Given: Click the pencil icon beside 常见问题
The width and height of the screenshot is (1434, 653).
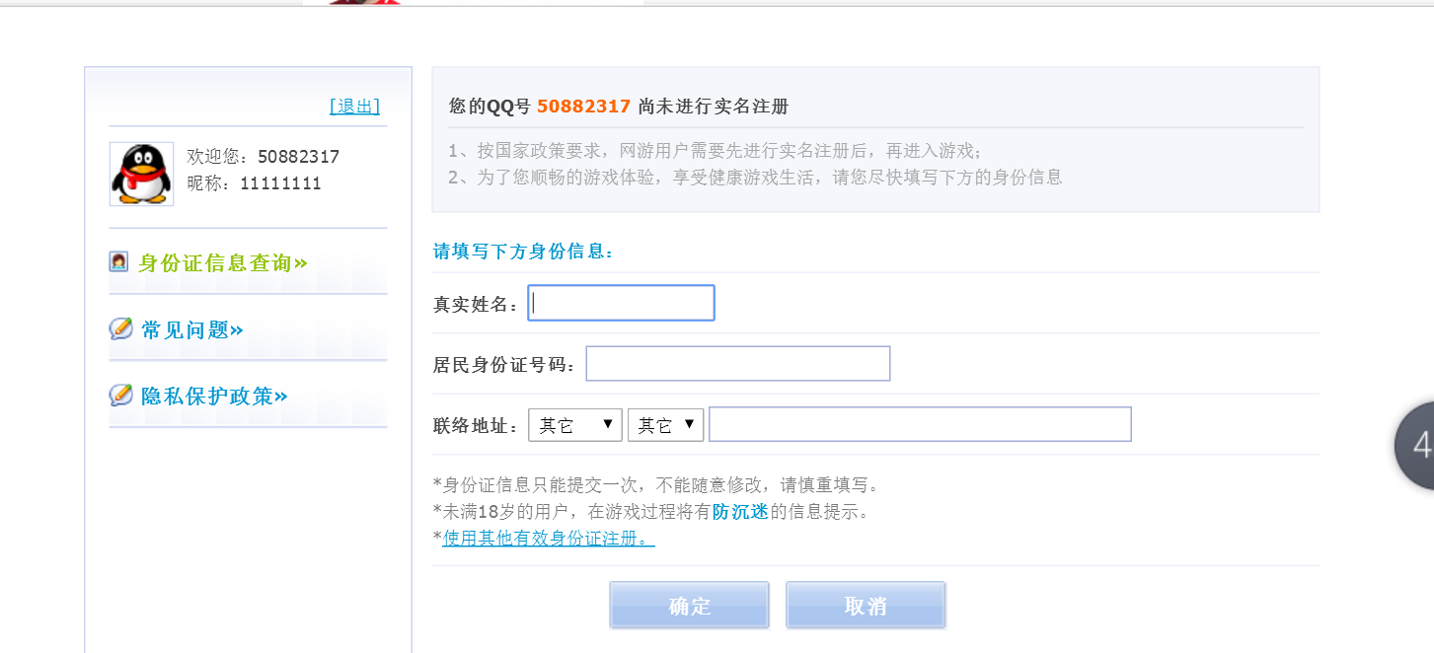Looking at the screenshot, I should point(120,328).
